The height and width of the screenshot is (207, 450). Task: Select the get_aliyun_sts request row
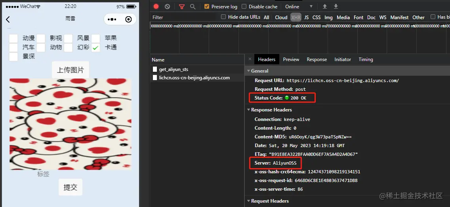pos(197,69)
